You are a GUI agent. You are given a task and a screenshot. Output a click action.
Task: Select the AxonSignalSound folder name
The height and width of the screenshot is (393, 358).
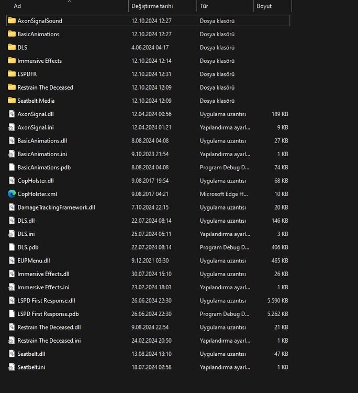[40, 21]
